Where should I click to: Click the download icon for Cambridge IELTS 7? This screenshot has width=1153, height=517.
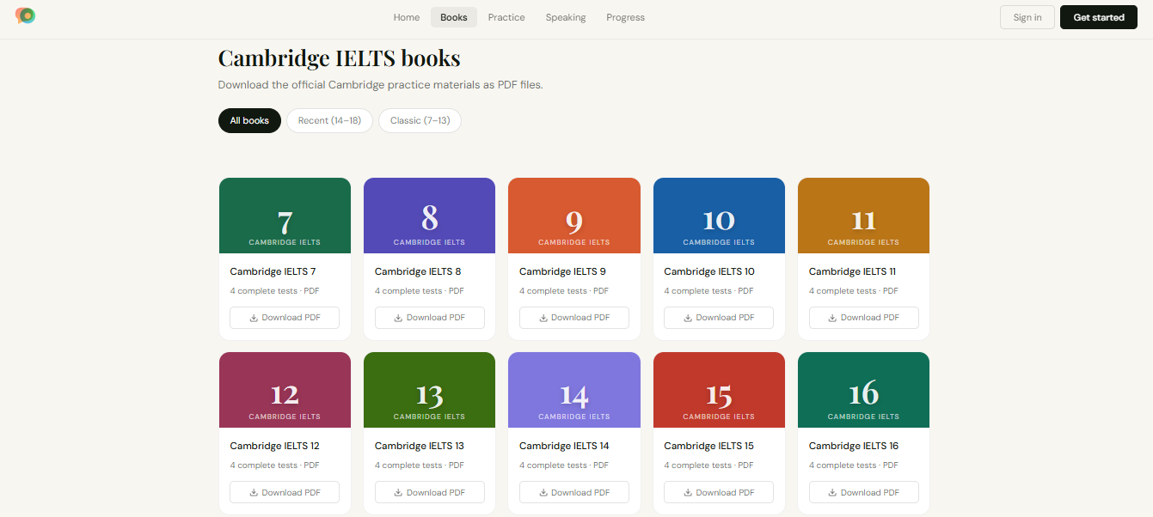coord(254,318)
